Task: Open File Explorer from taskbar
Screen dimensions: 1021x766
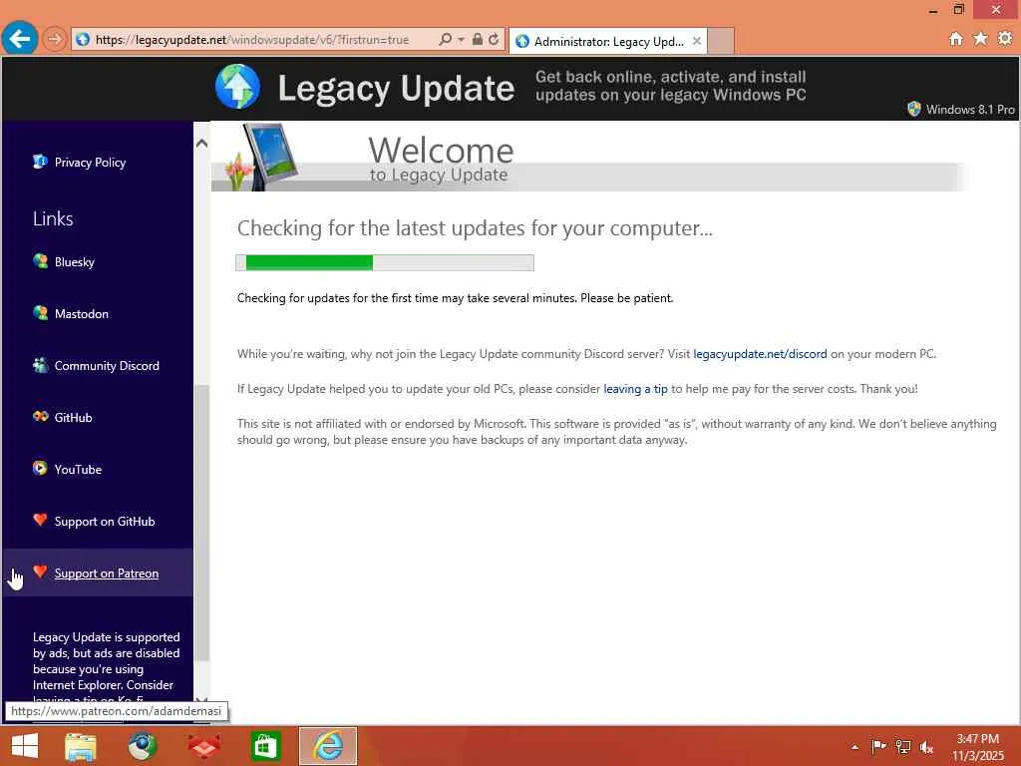Action: (x=81, y=747)
